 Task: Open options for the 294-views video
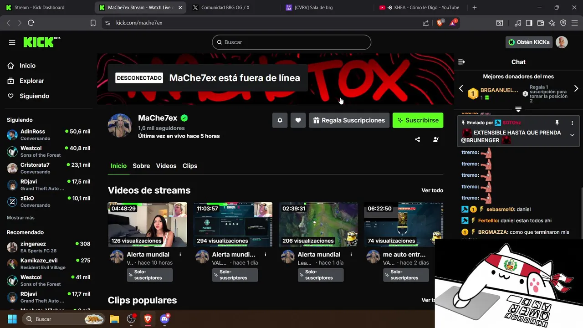[266, 255]
